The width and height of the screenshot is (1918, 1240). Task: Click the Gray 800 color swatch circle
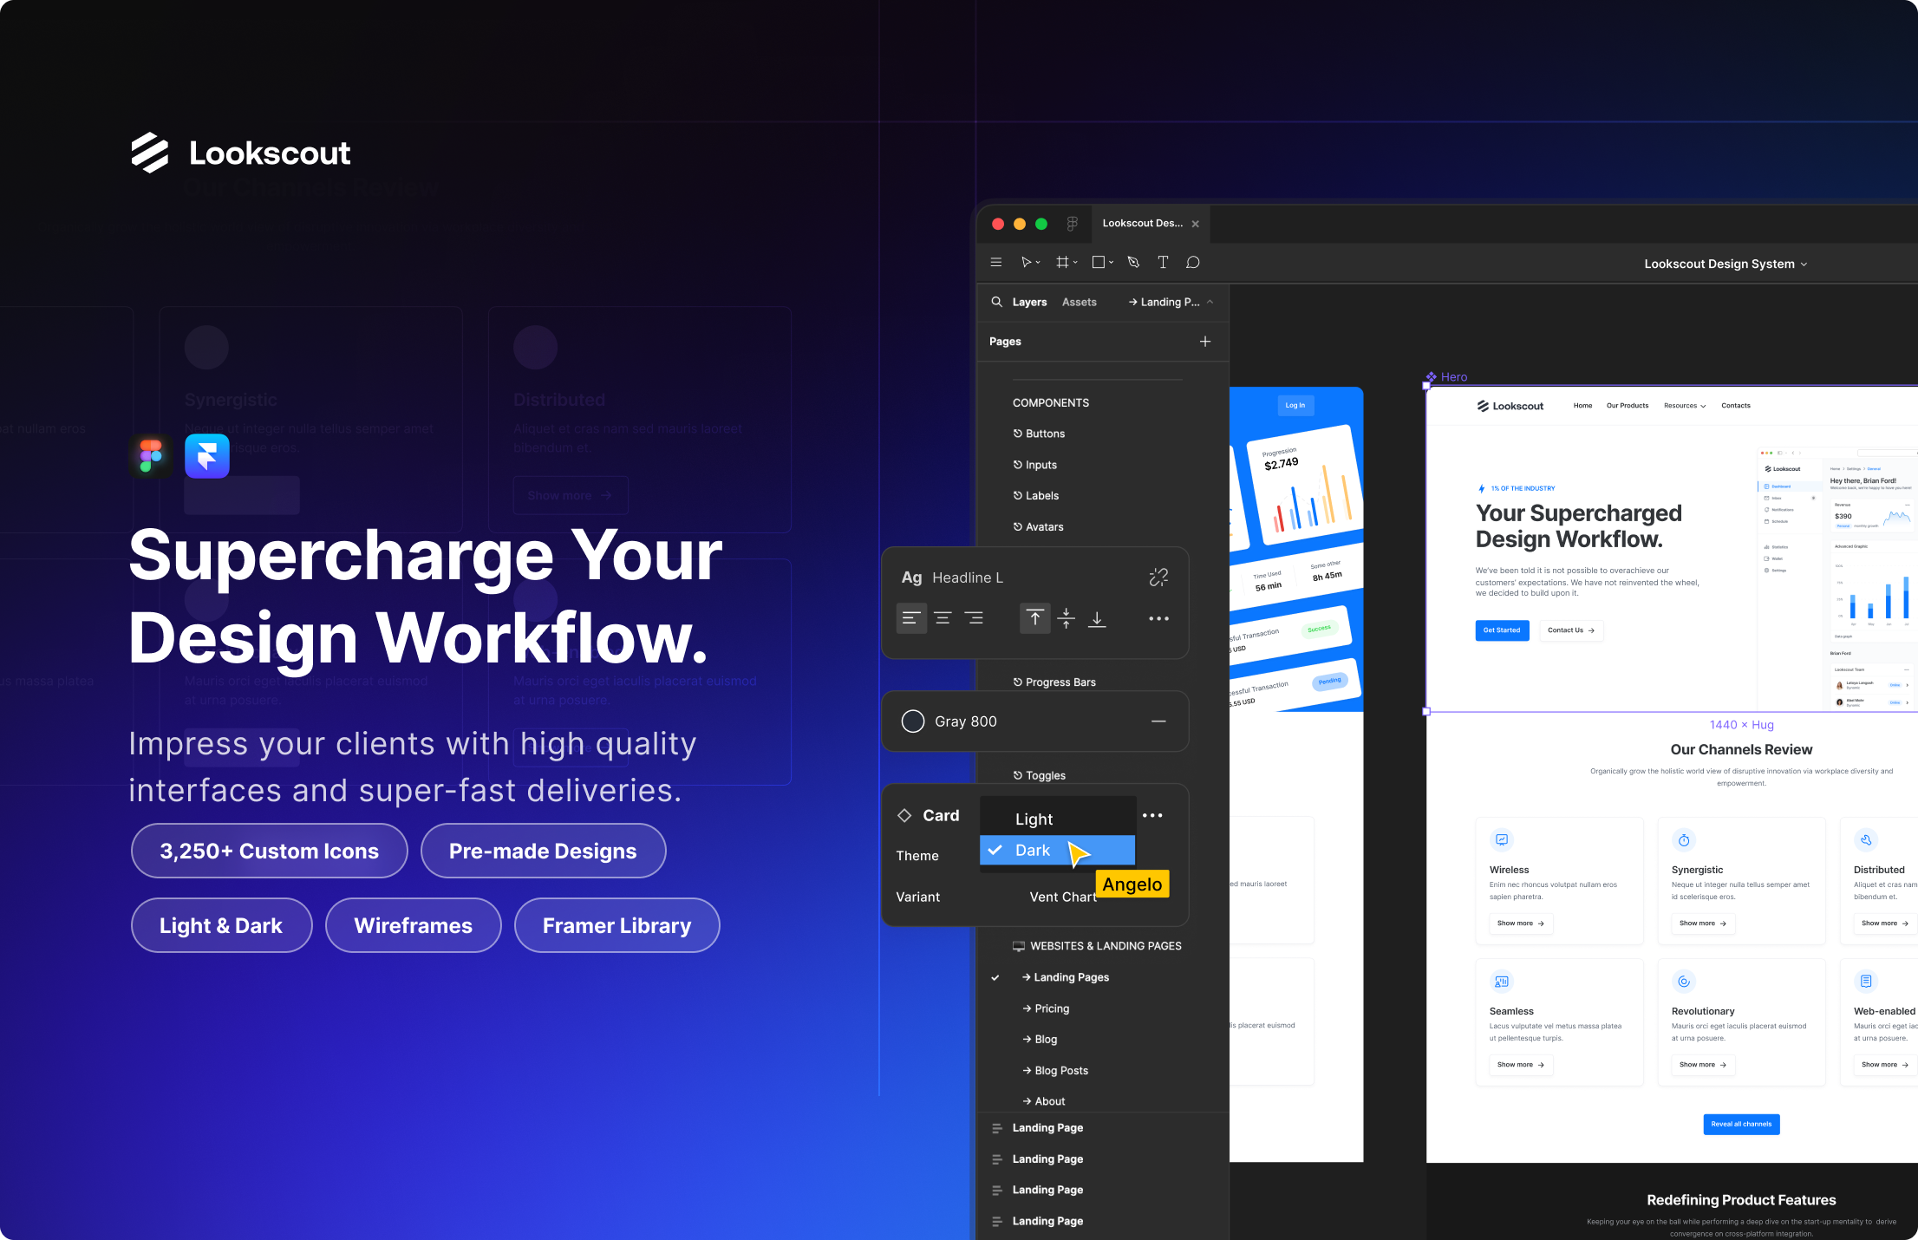(913, 721)
